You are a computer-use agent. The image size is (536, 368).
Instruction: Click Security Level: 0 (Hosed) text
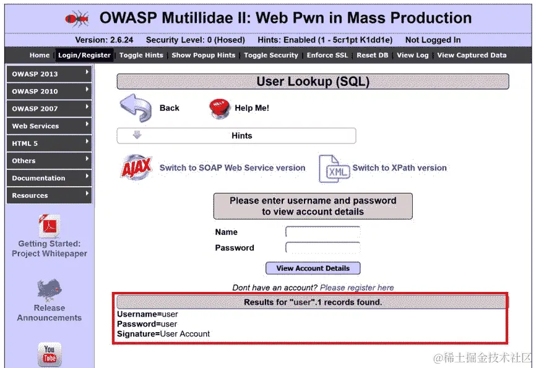[x=195, y=40]
